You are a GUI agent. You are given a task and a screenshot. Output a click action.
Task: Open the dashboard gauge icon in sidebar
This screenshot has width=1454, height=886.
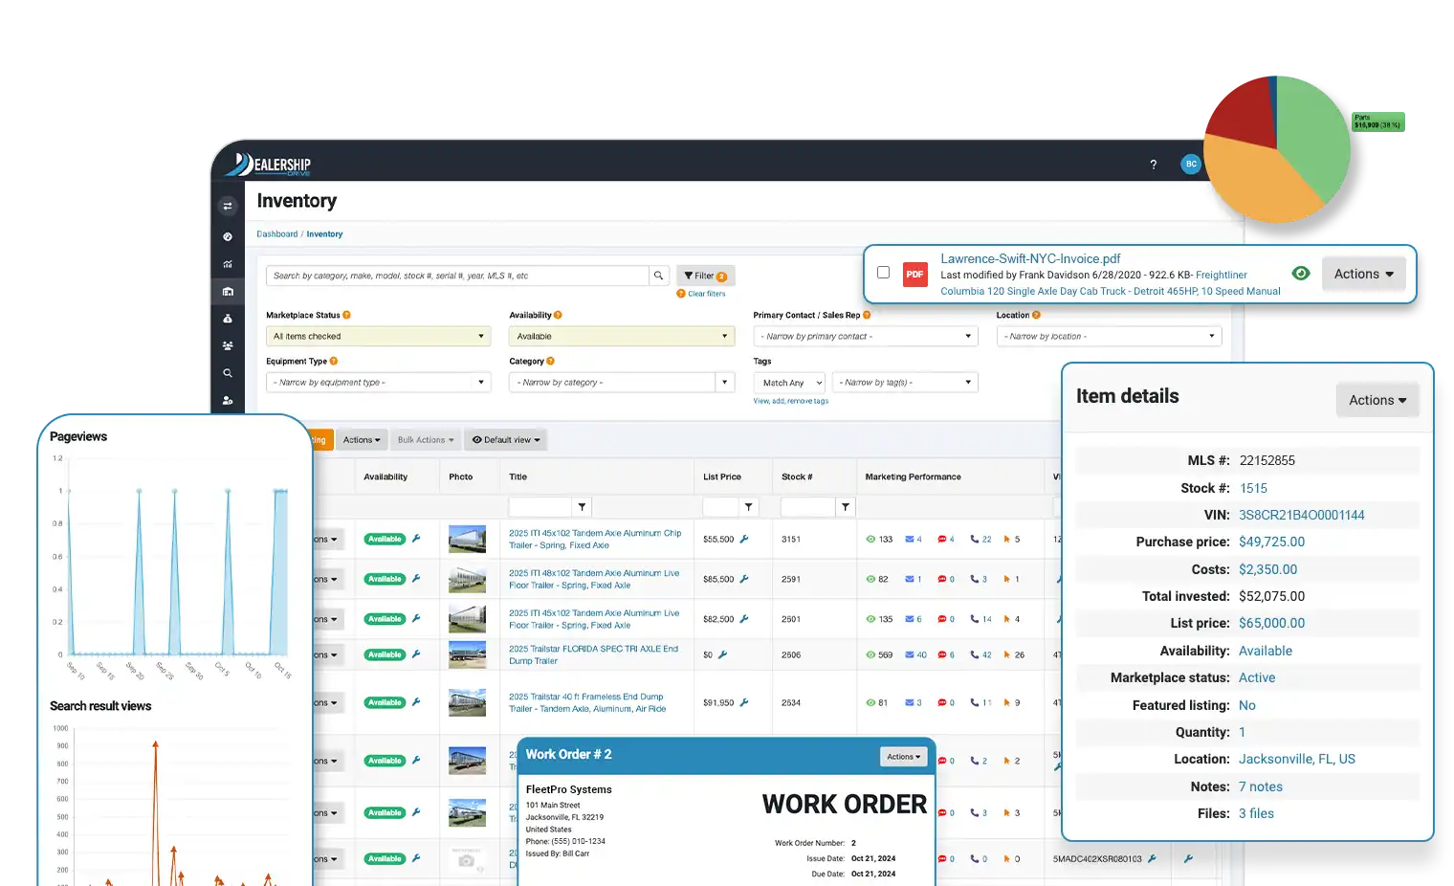coord(228,236)
